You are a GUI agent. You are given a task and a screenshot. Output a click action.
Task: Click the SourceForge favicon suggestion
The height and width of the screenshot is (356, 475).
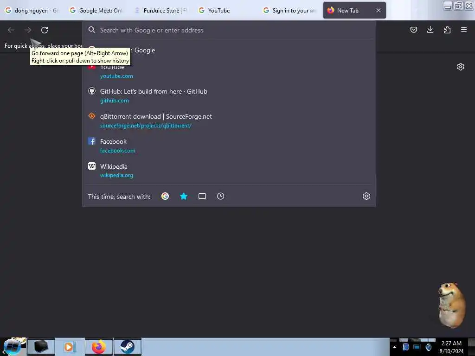92,116
